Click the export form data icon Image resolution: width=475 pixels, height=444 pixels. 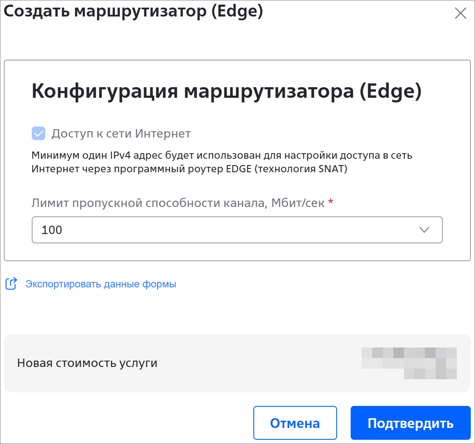[x=11, y=284]
